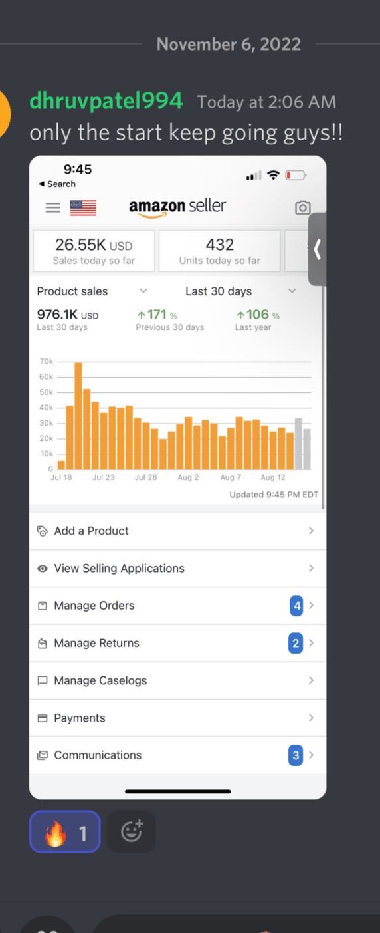Open Add a Product
The image size is (380, 933).
click(177, 531)
